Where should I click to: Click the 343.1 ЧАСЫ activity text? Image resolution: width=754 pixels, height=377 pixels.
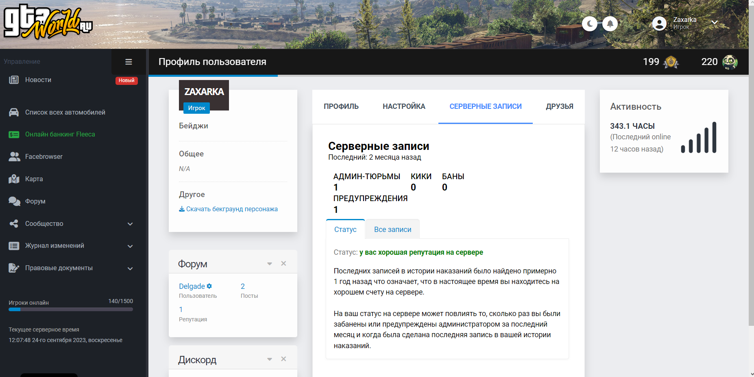pos(632,126)
